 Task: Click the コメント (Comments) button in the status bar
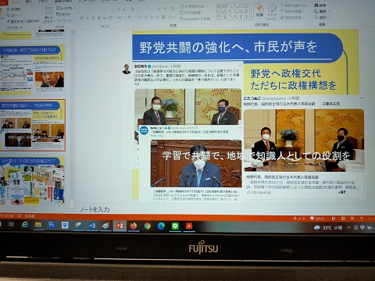(x=317, y=219)
